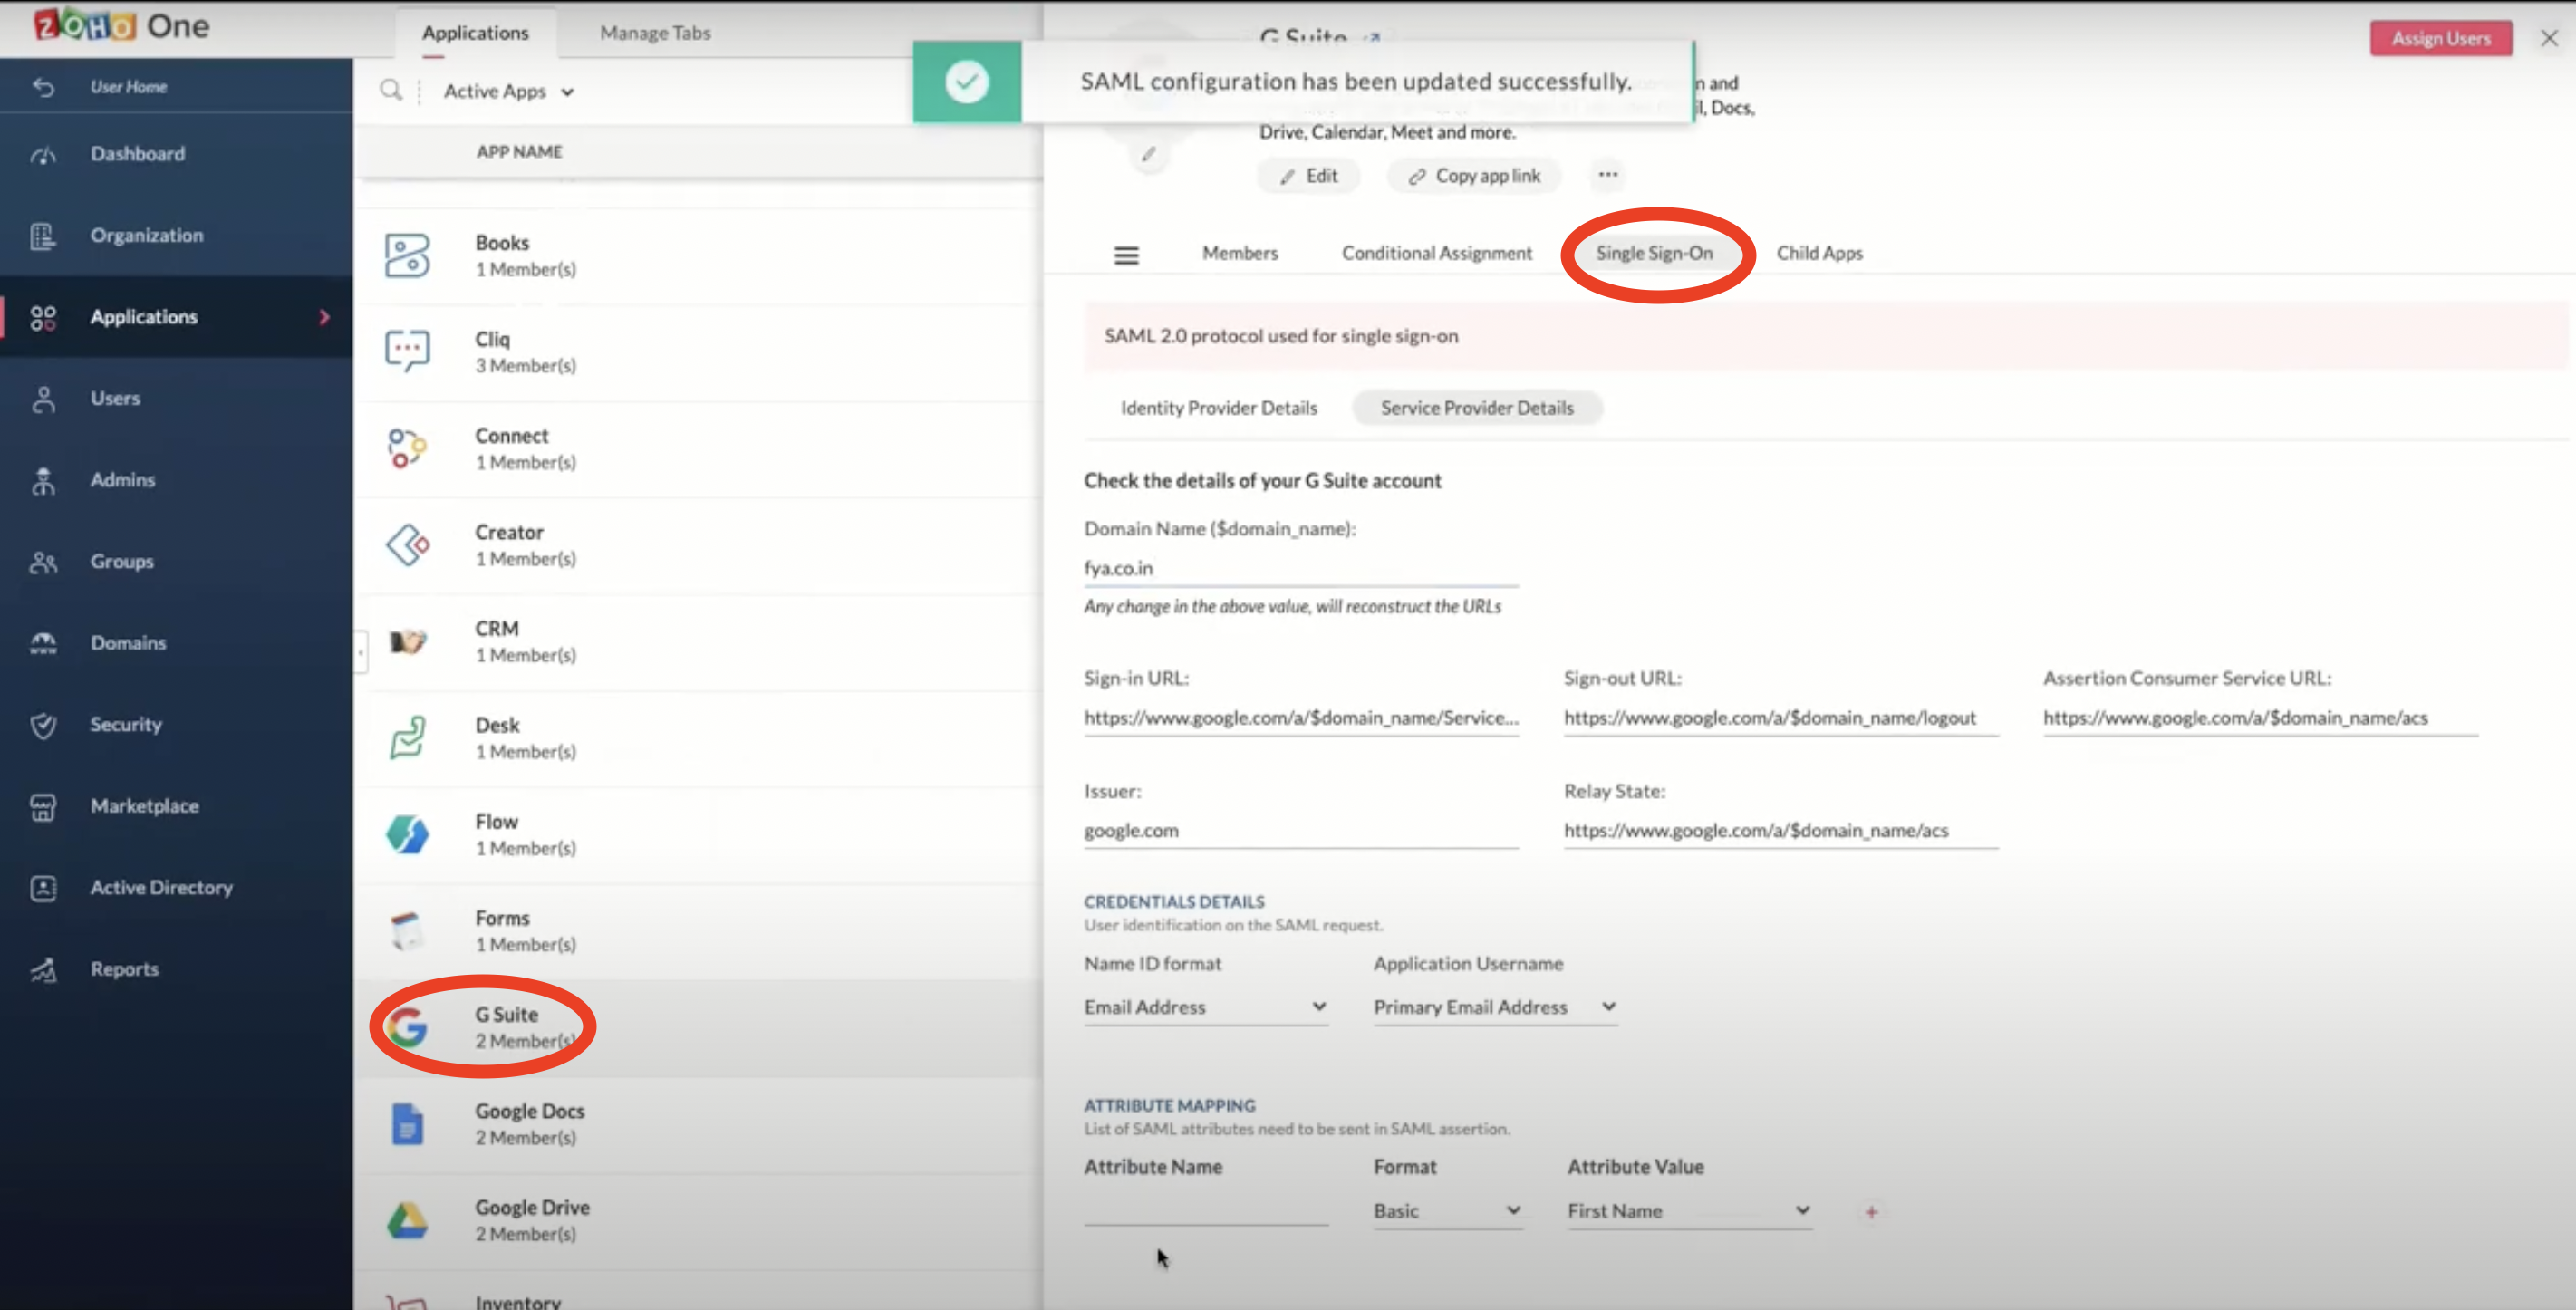This screenshot has height=1310, width=2576.
Task: Click the plus icon to add attribute
Action: [x=1871, y=1212]
